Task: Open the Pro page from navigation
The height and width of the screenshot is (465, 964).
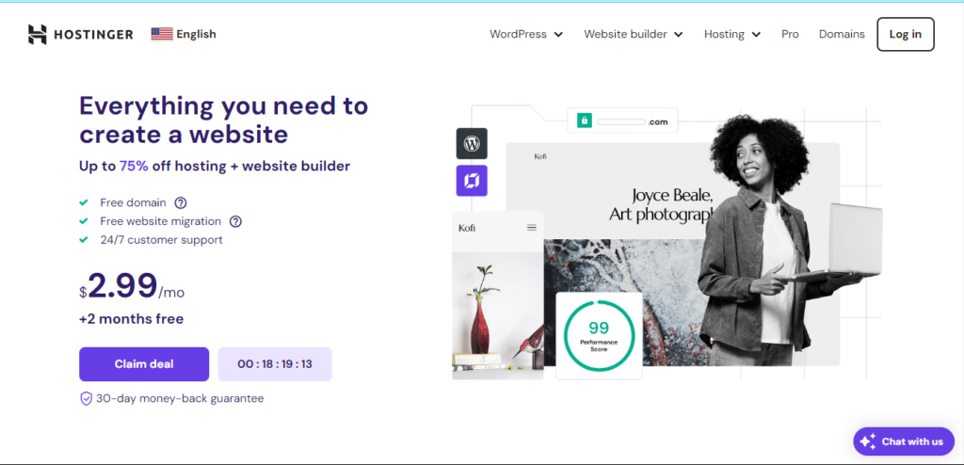Action: [790, 35]
